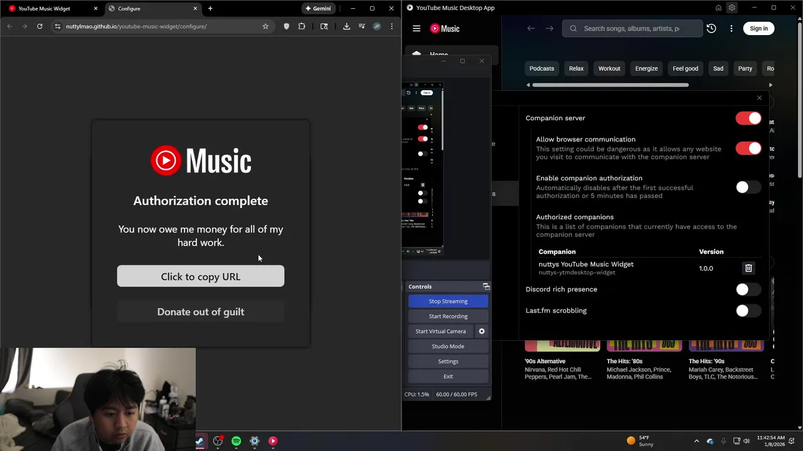Click Exit in OBS controls
This screenshot has height=451, width=803.
448,376
